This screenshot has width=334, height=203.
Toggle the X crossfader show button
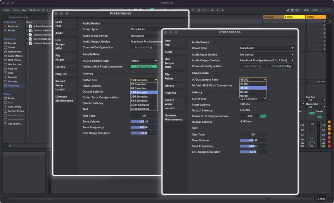point(329,142)
